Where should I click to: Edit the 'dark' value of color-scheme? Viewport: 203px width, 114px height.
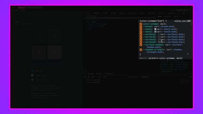coord(163,24)
